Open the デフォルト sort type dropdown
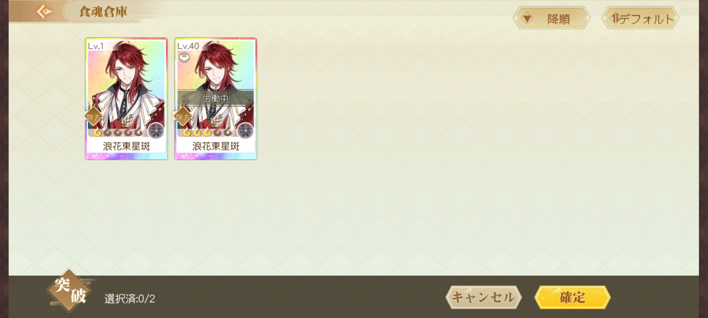Screen dimensions: 708x318 (x=640, y=19)
